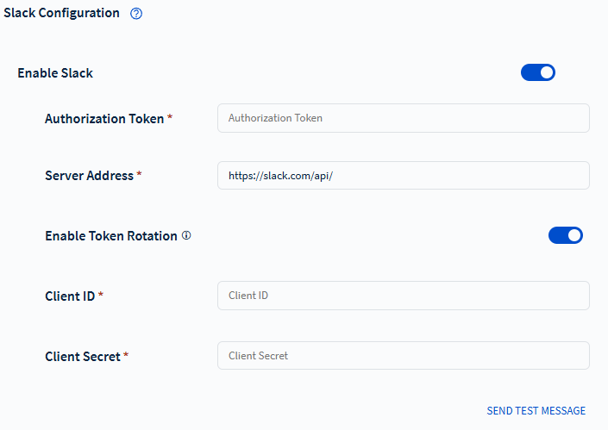Click the Client Secret text field

pos(404,356)
